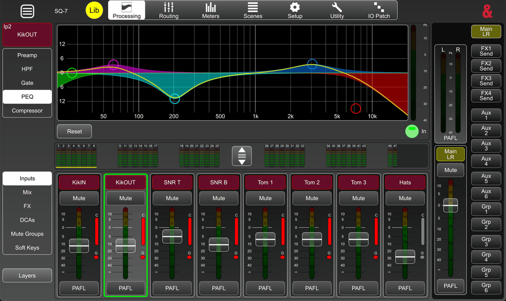Open the hamburger menu icon

point(27,11)
